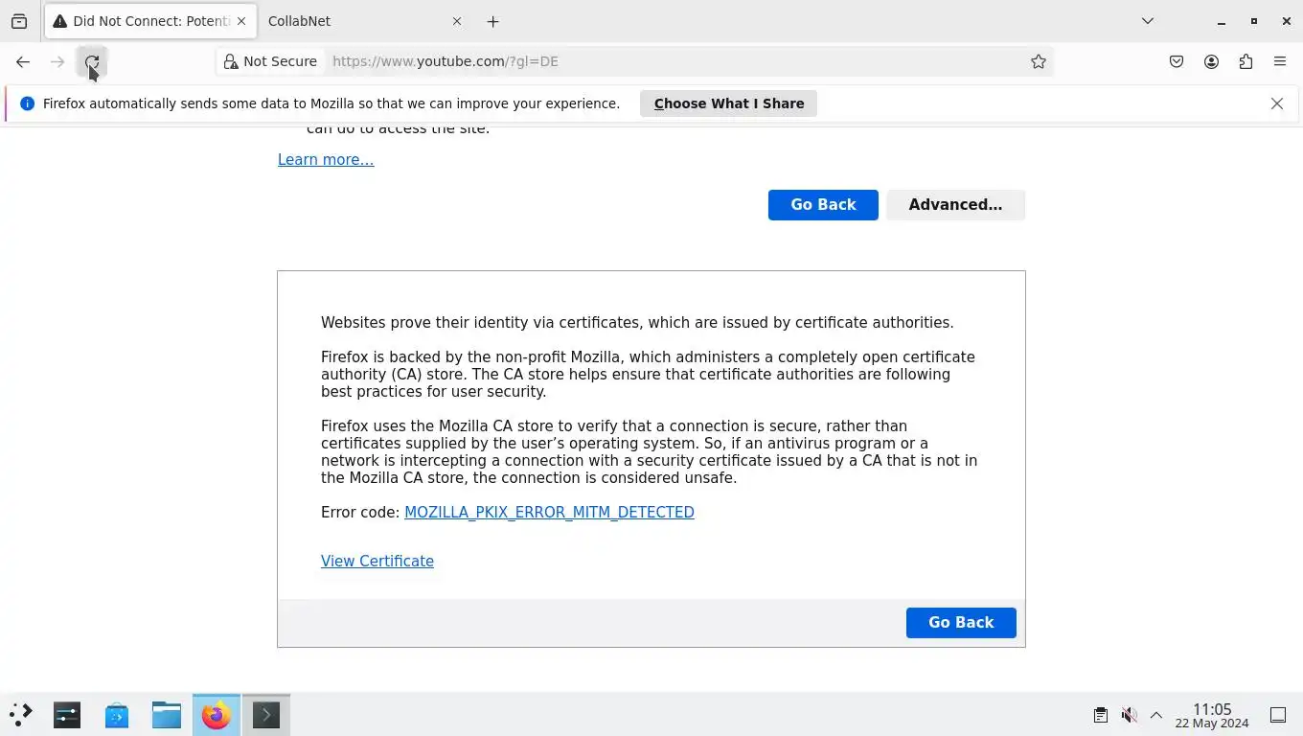1303x736 pixels.
Task: Launch Discover software center from taskbar
Action: [x=117, y=715]
